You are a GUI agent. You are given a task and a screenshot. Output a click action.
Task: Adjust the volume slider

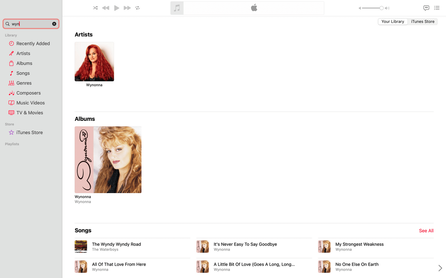(x=372, y=8)
